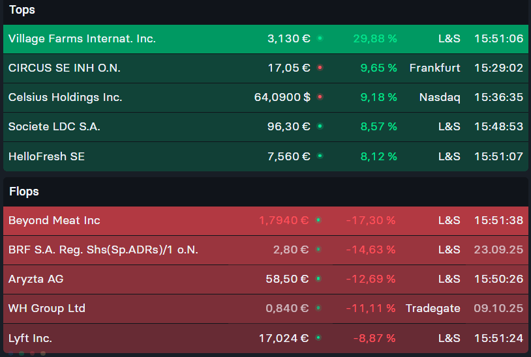
Task: Open CIRCUS SE INH O.N. stock
Action: pos(65,68)
